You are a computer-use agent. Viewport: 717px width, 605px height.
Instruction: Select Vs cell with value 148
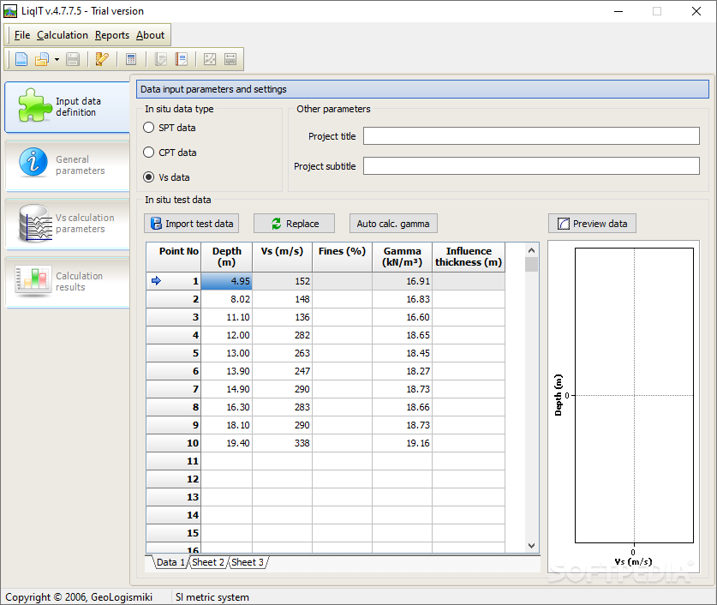pos(282,299)
